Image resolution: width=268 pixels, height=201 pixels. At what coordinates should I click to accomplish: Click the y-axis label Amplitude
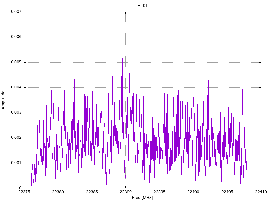(3, 100)
